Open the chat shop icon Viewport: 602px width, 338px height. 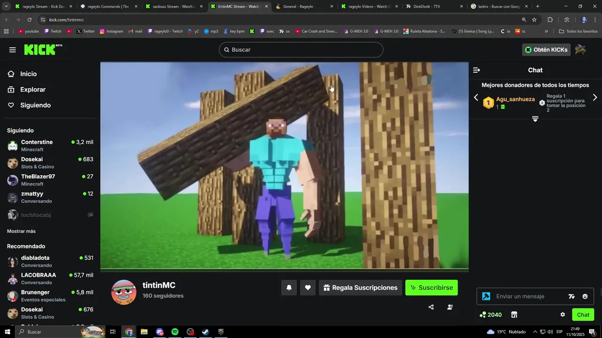[514, 315]
